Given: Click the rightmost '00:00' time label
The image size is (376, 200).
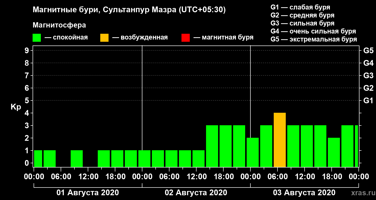Looking at the screenshot, I should click(359, 177).
